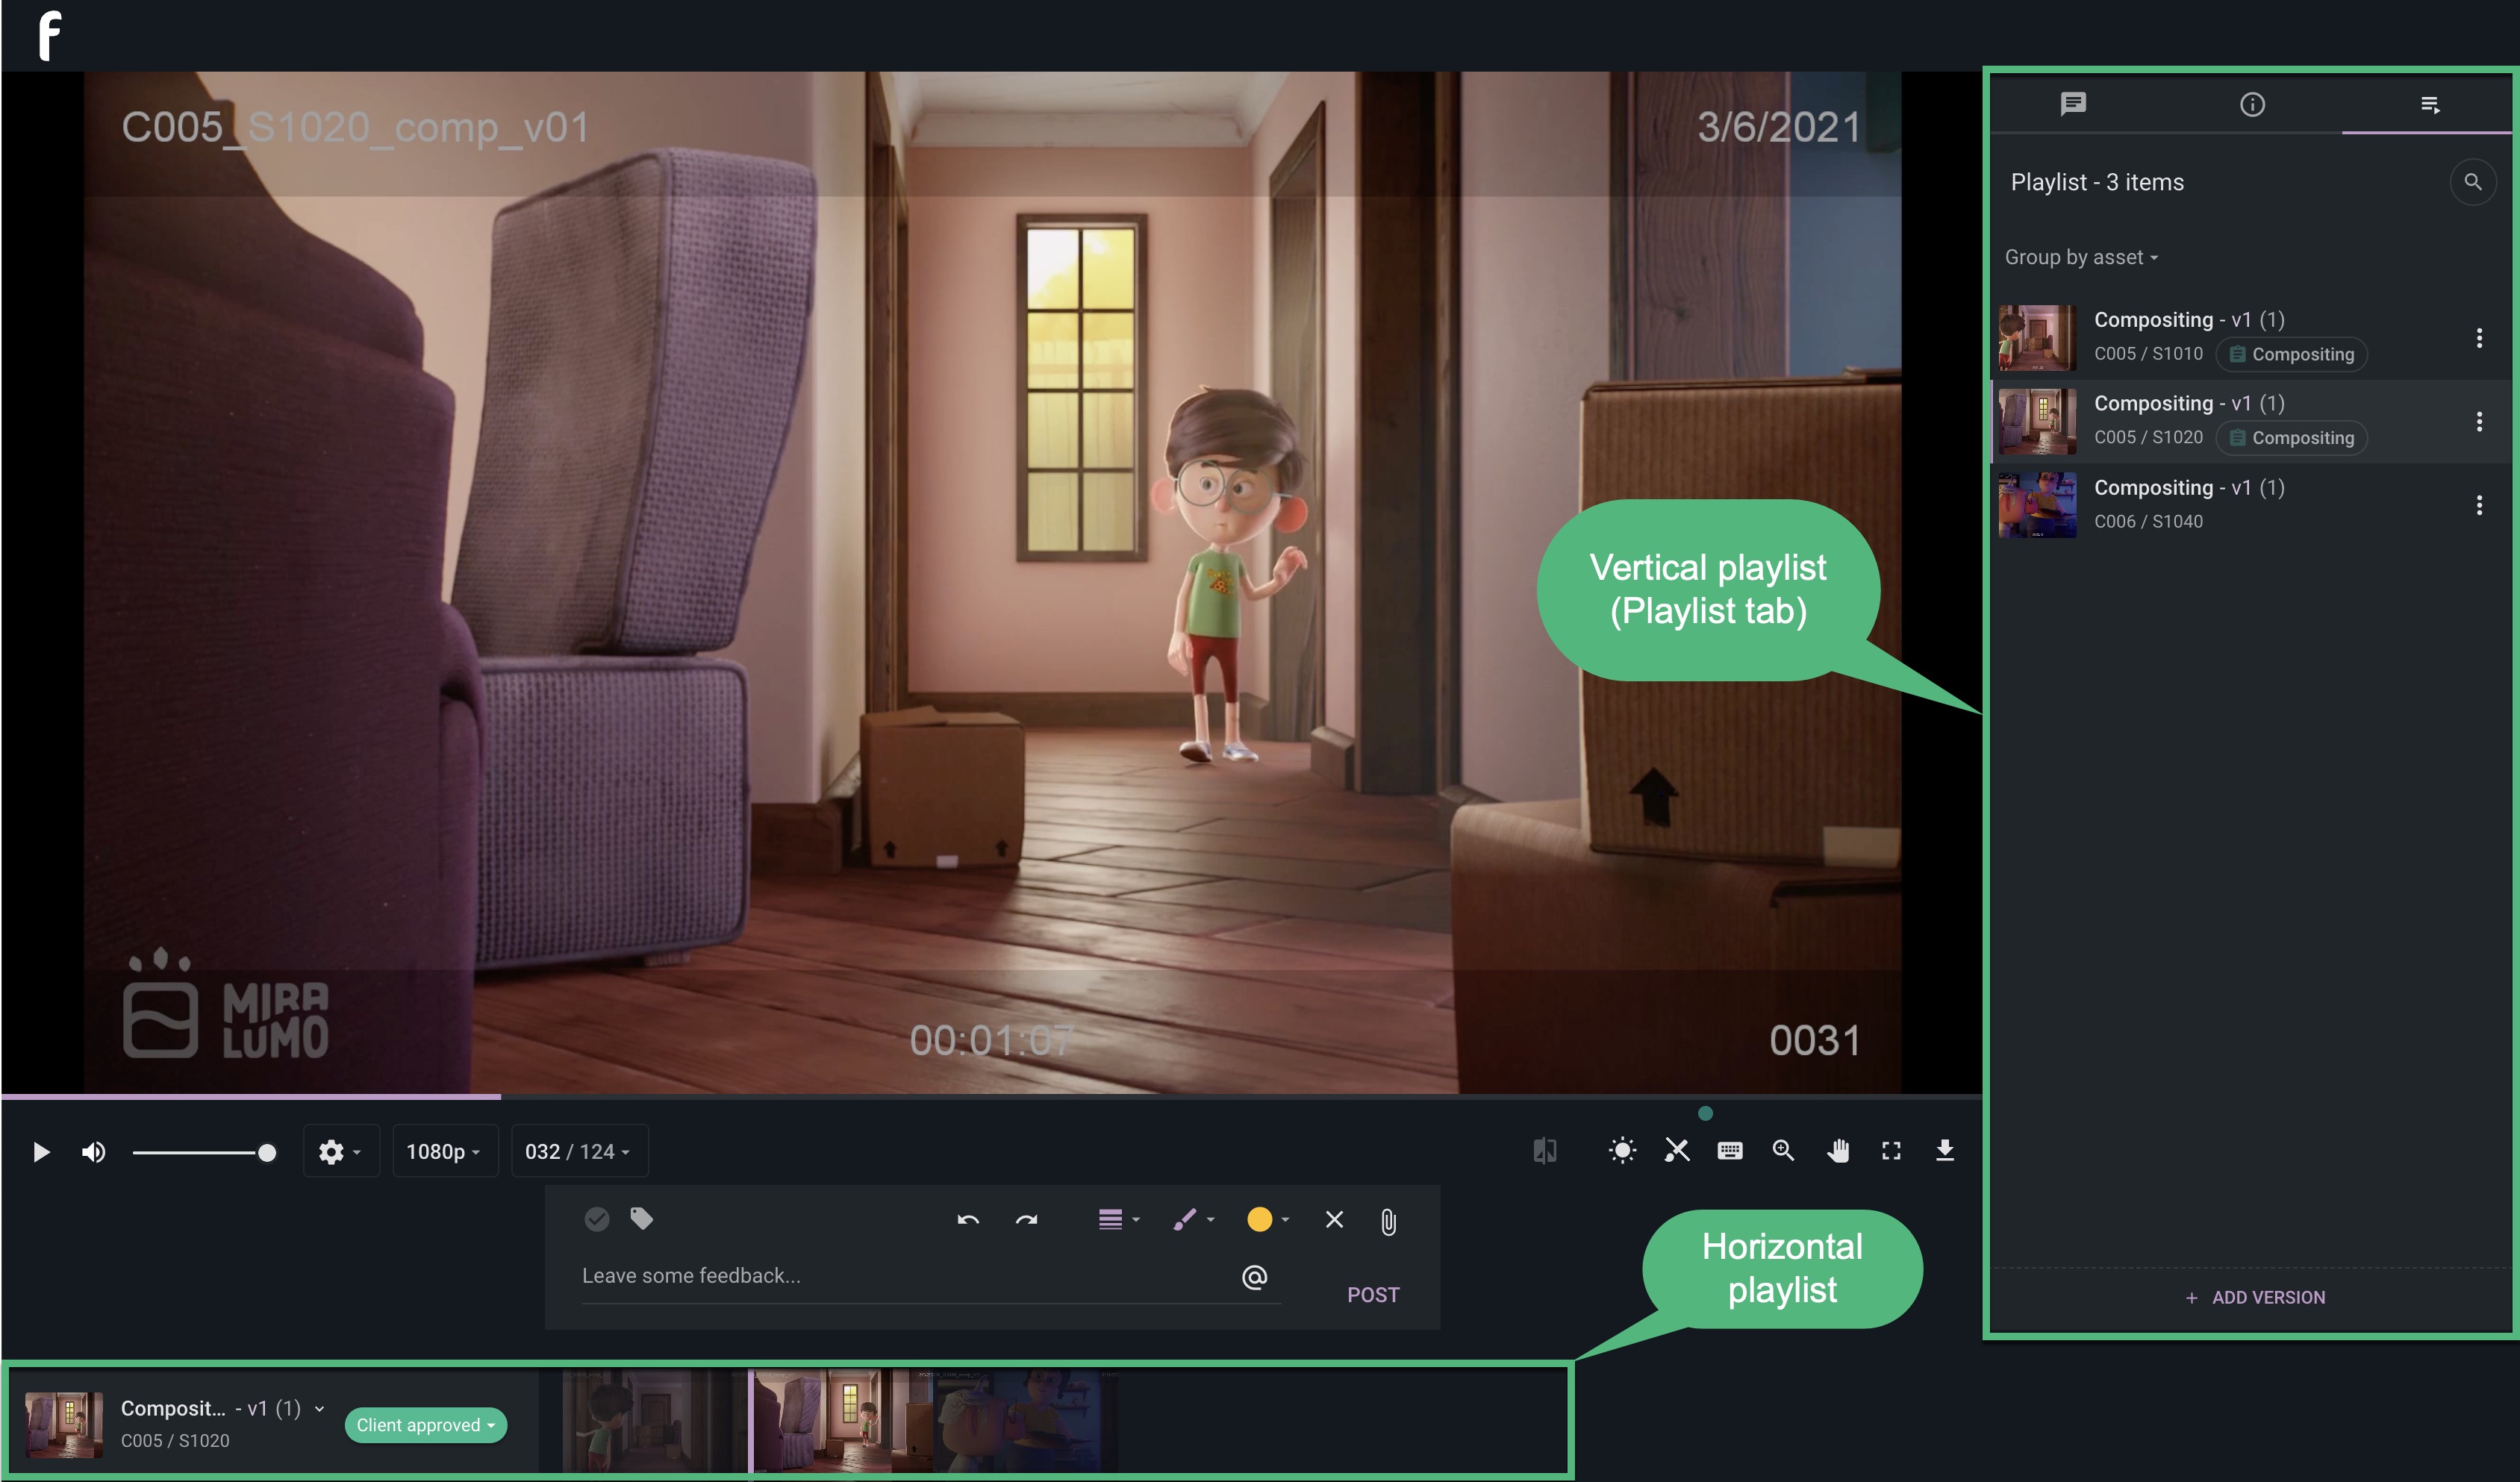Switch to the Info tab
Viewport: 2520px width, 1482px height.
point(2252,104)
